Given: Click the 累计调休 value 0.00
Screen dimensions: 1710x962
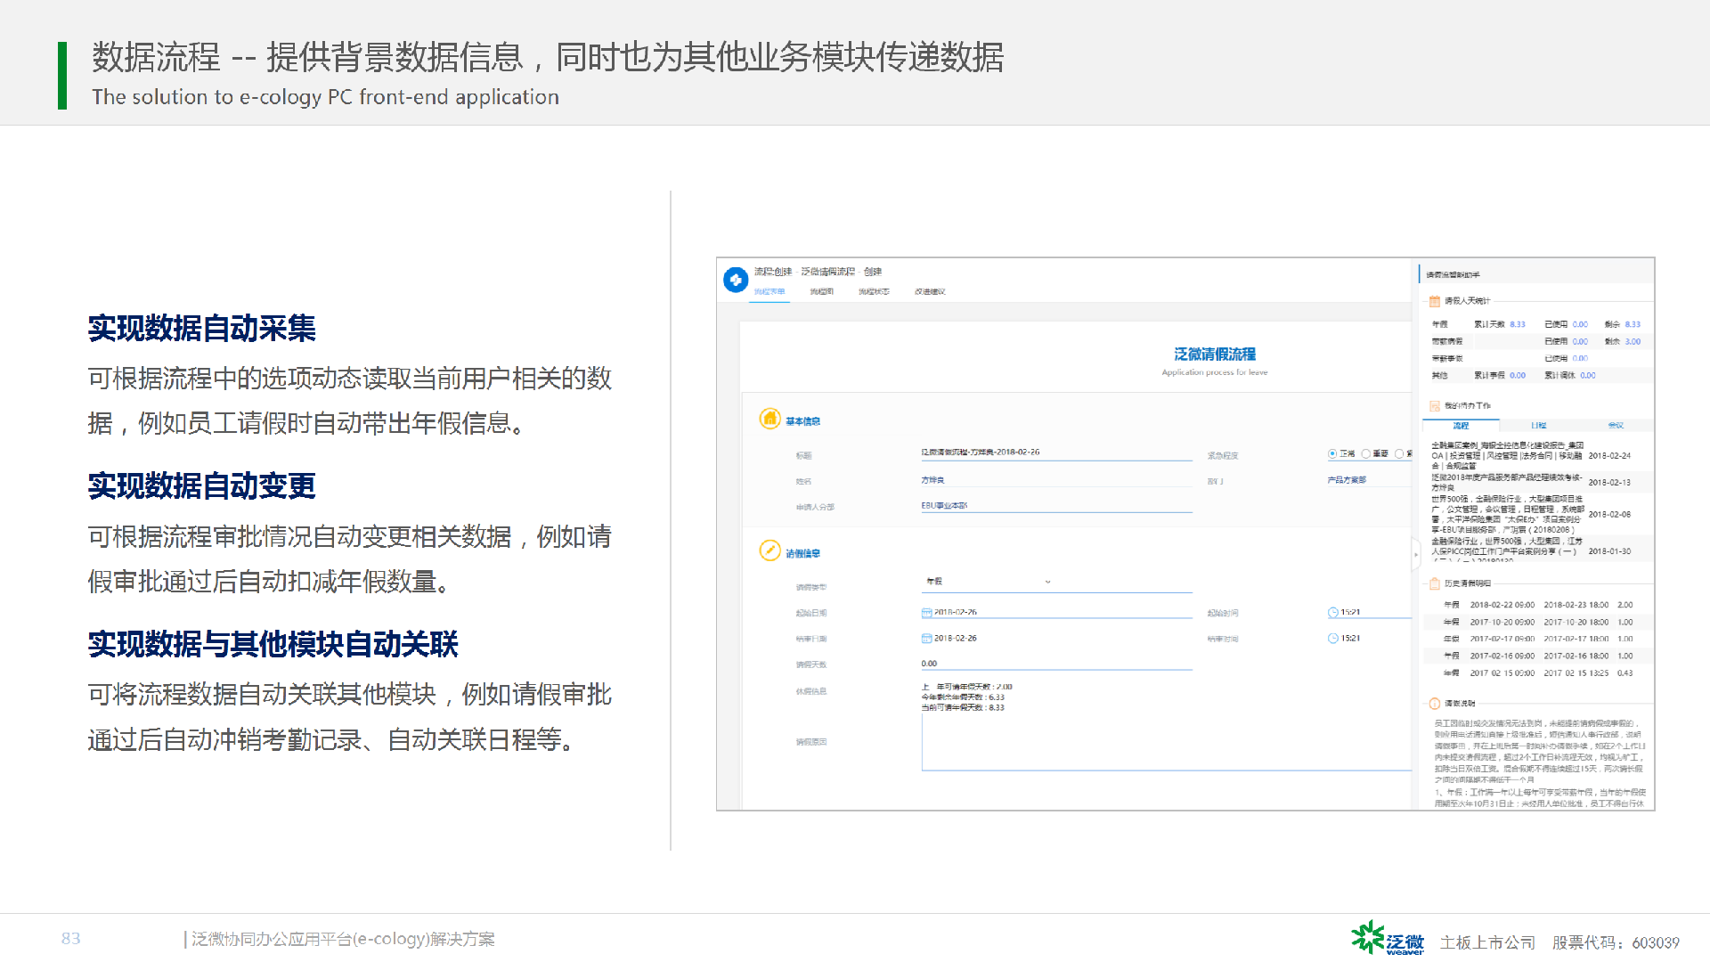Looking at the screenshot, I should pyautogui.click(x=1588, y=376).
